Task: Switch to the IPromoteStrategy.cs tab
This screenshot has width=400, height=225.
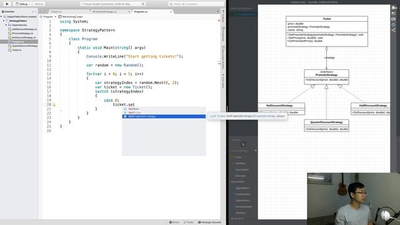Action: click(x=104, y=12)
